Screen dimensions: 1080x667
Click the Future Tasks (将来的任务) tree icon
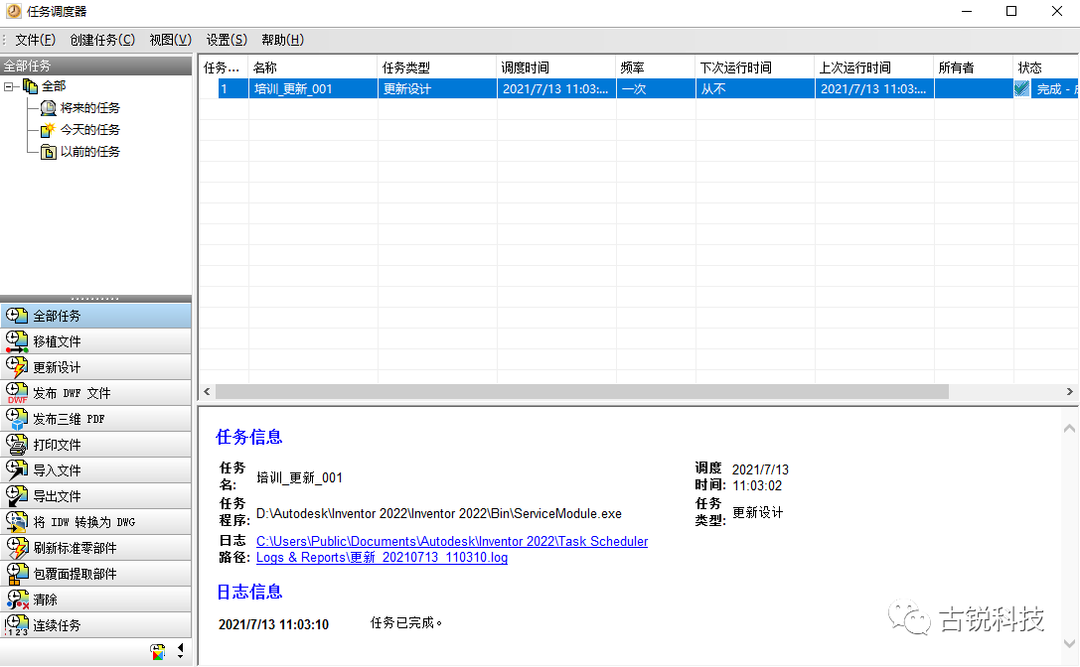click(49, 108)
